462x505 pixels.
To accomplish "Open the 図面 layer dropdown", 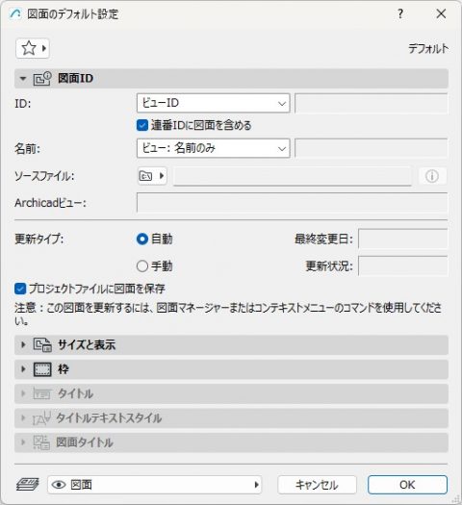I will [x=155, y=485].
